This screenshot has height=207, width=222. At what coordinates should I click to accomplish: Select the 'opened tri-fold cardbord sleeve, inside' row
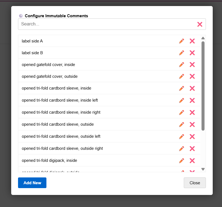82,88
